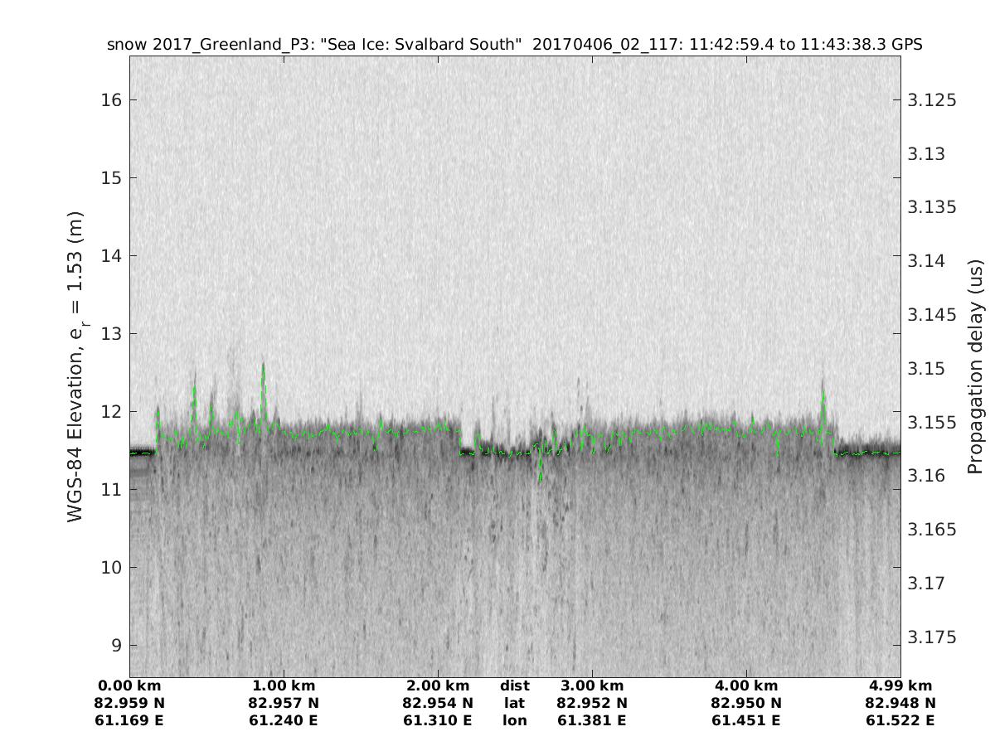Select the 82.954 N latitude label
Screen dimensions: 995x746
tap(438, 703)
